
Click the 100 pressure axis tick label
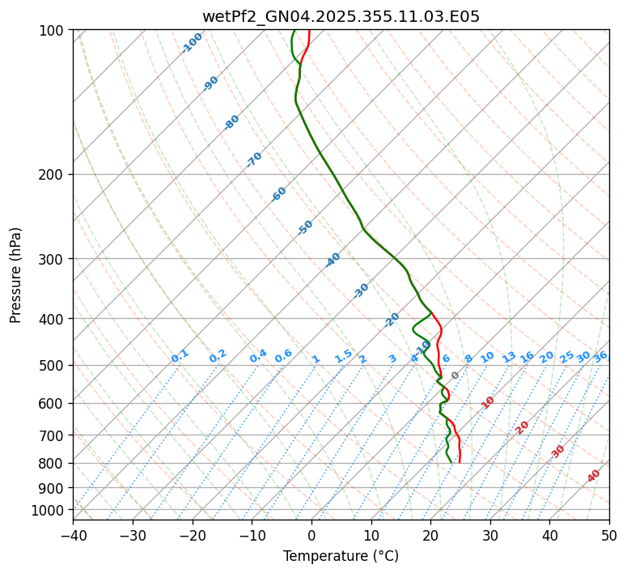(x=53, y=31)
